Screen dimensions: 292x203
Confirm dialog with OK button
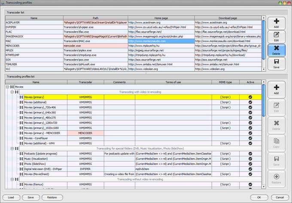(x=259, y=197)
